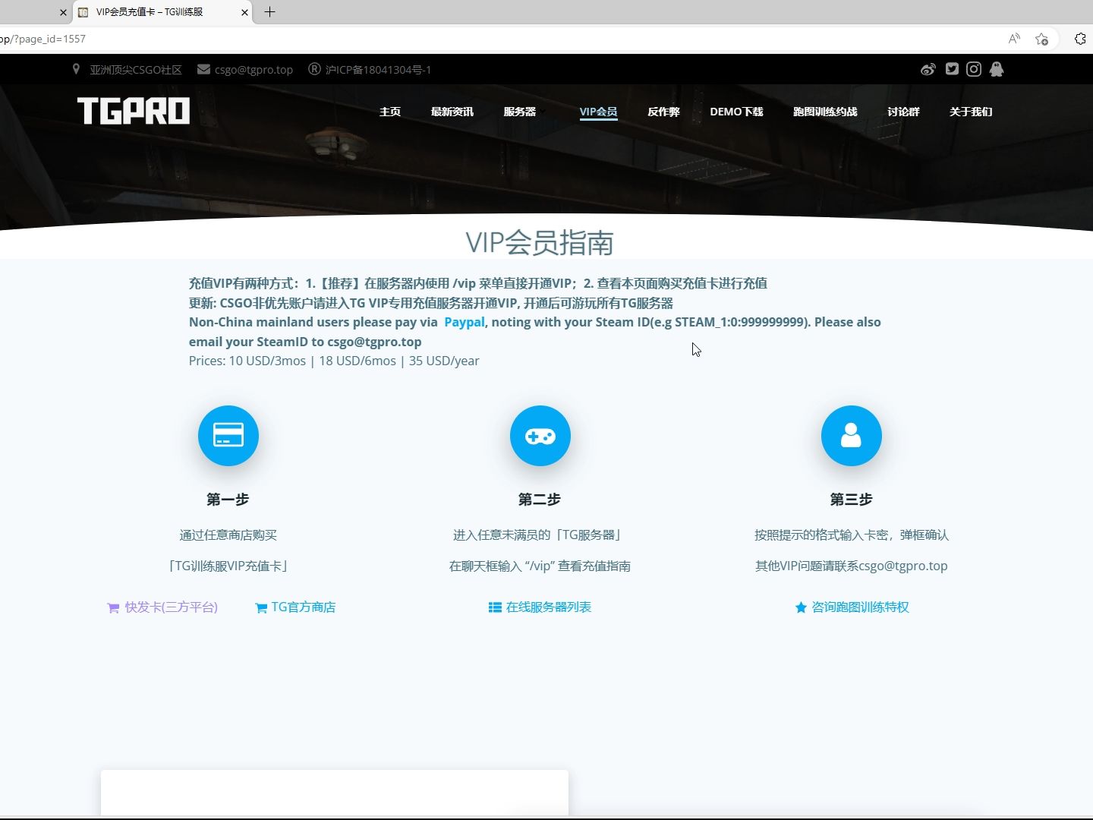Open 关于我们 menu item
The width and height of the screenshot is (1093, 820).
[971, 112]
